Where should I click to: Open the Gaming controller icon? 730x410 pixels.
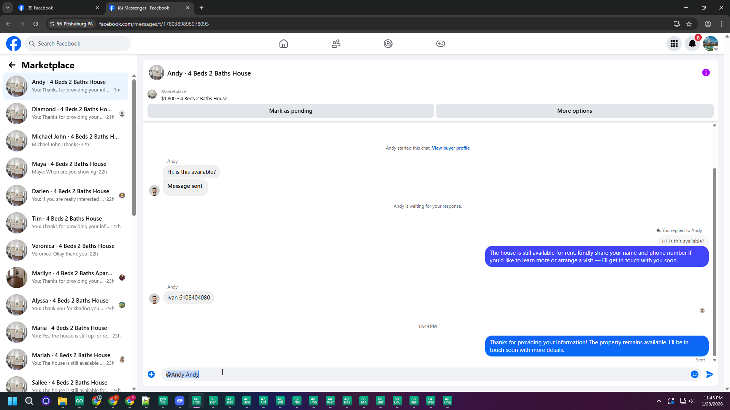click(440, 44)
